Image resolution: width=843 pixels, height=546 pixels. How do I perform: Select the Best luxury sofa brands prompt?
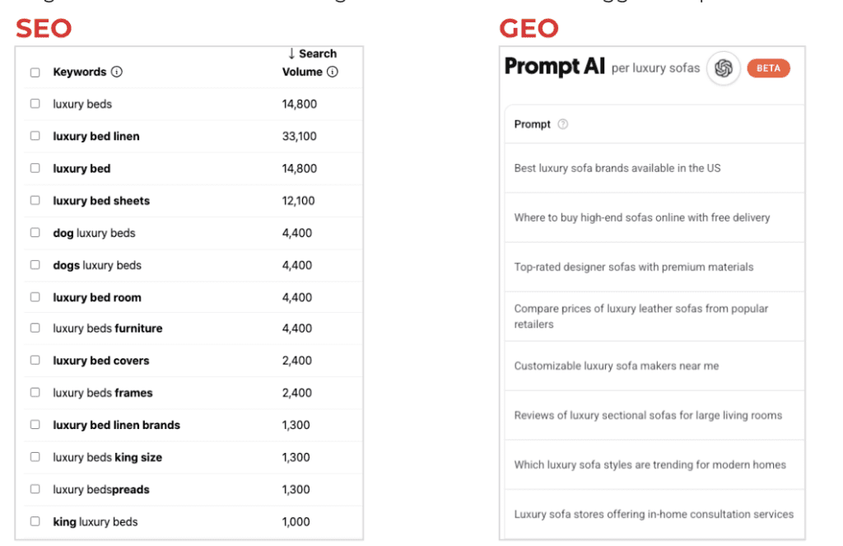click(617, 168)
